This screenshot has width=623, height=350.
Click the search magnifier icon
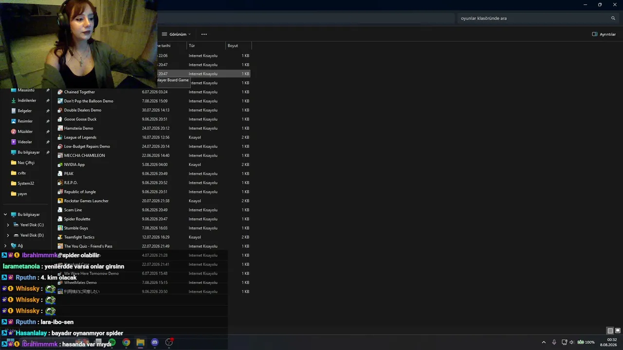[x=613, y=18]
